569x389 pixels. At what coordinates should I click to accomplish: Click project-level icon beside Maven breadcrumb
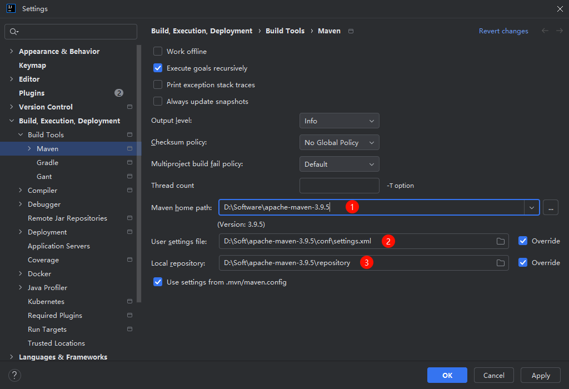click(x=351, y=31)
